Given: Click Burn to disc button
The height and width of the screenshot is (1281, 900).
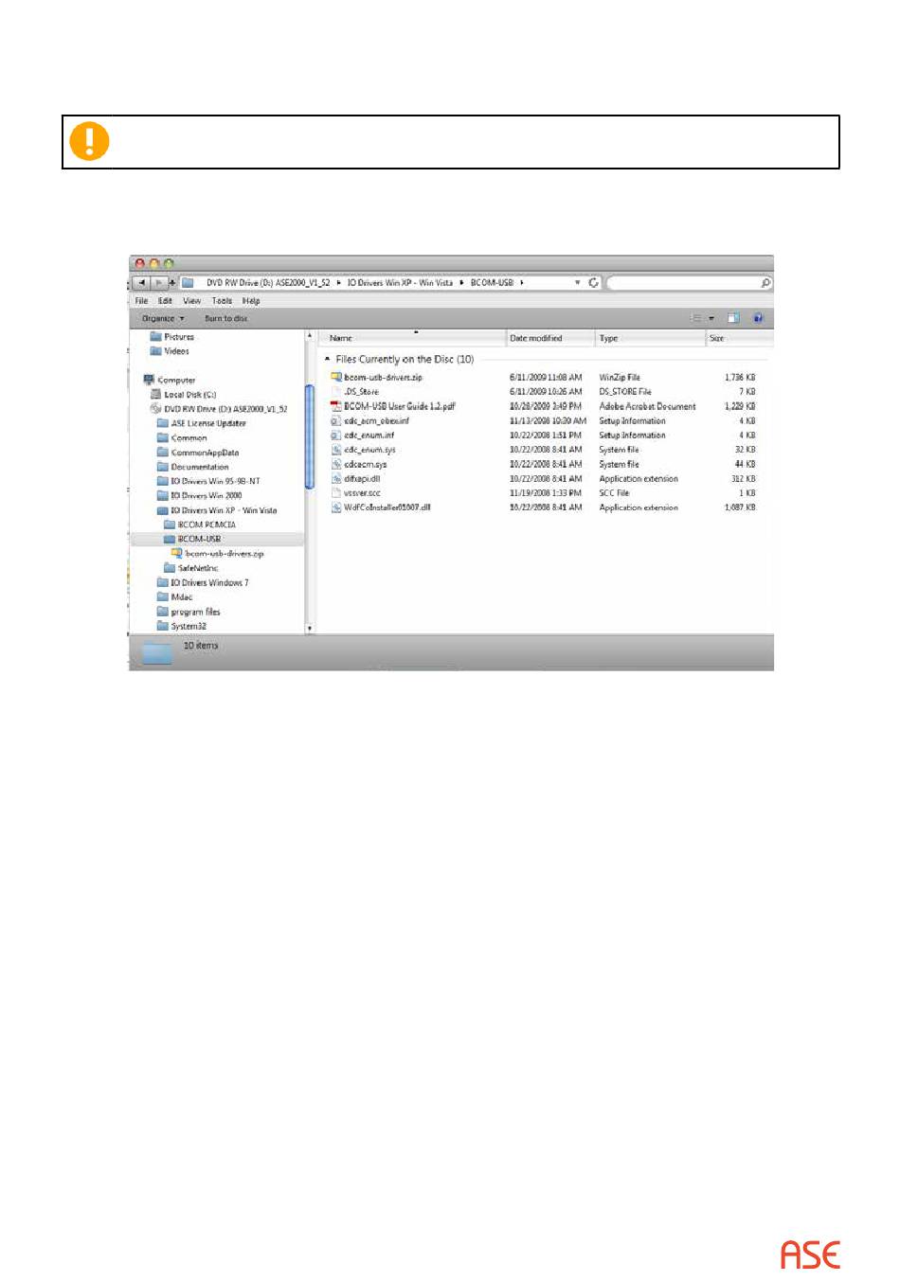Looking at the screenshot, I should 226,319.
